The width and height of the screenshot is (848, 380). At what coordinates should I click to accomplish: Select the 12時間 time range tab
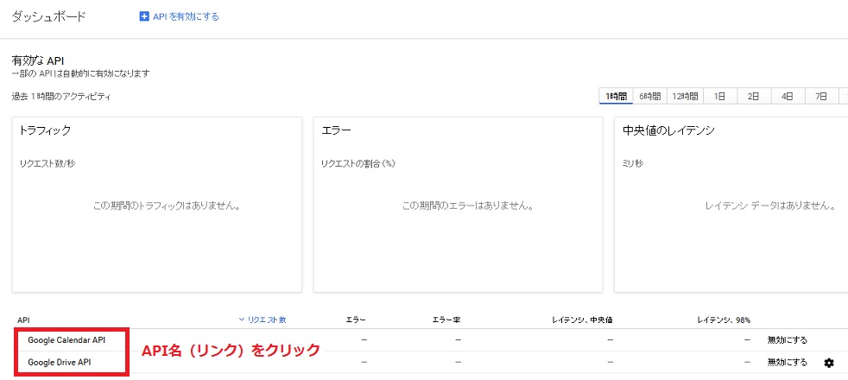point(685,97)
